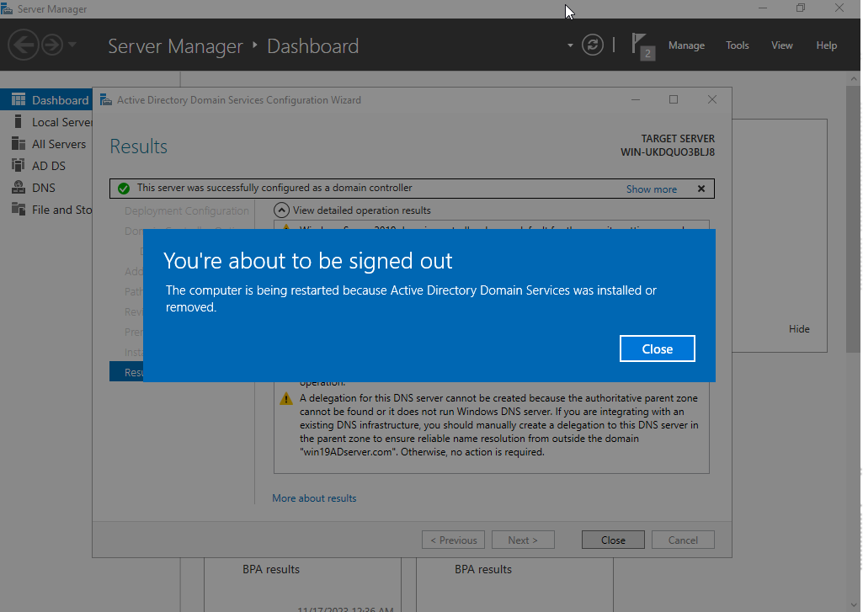The height and width of the screenshot is (612, 863).
Task: Select Dashboard in the sidebar
Action: pyautogui.click(x=46, y=99)
